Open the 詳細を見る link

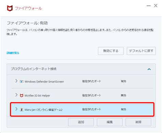[x=13, y=53]
